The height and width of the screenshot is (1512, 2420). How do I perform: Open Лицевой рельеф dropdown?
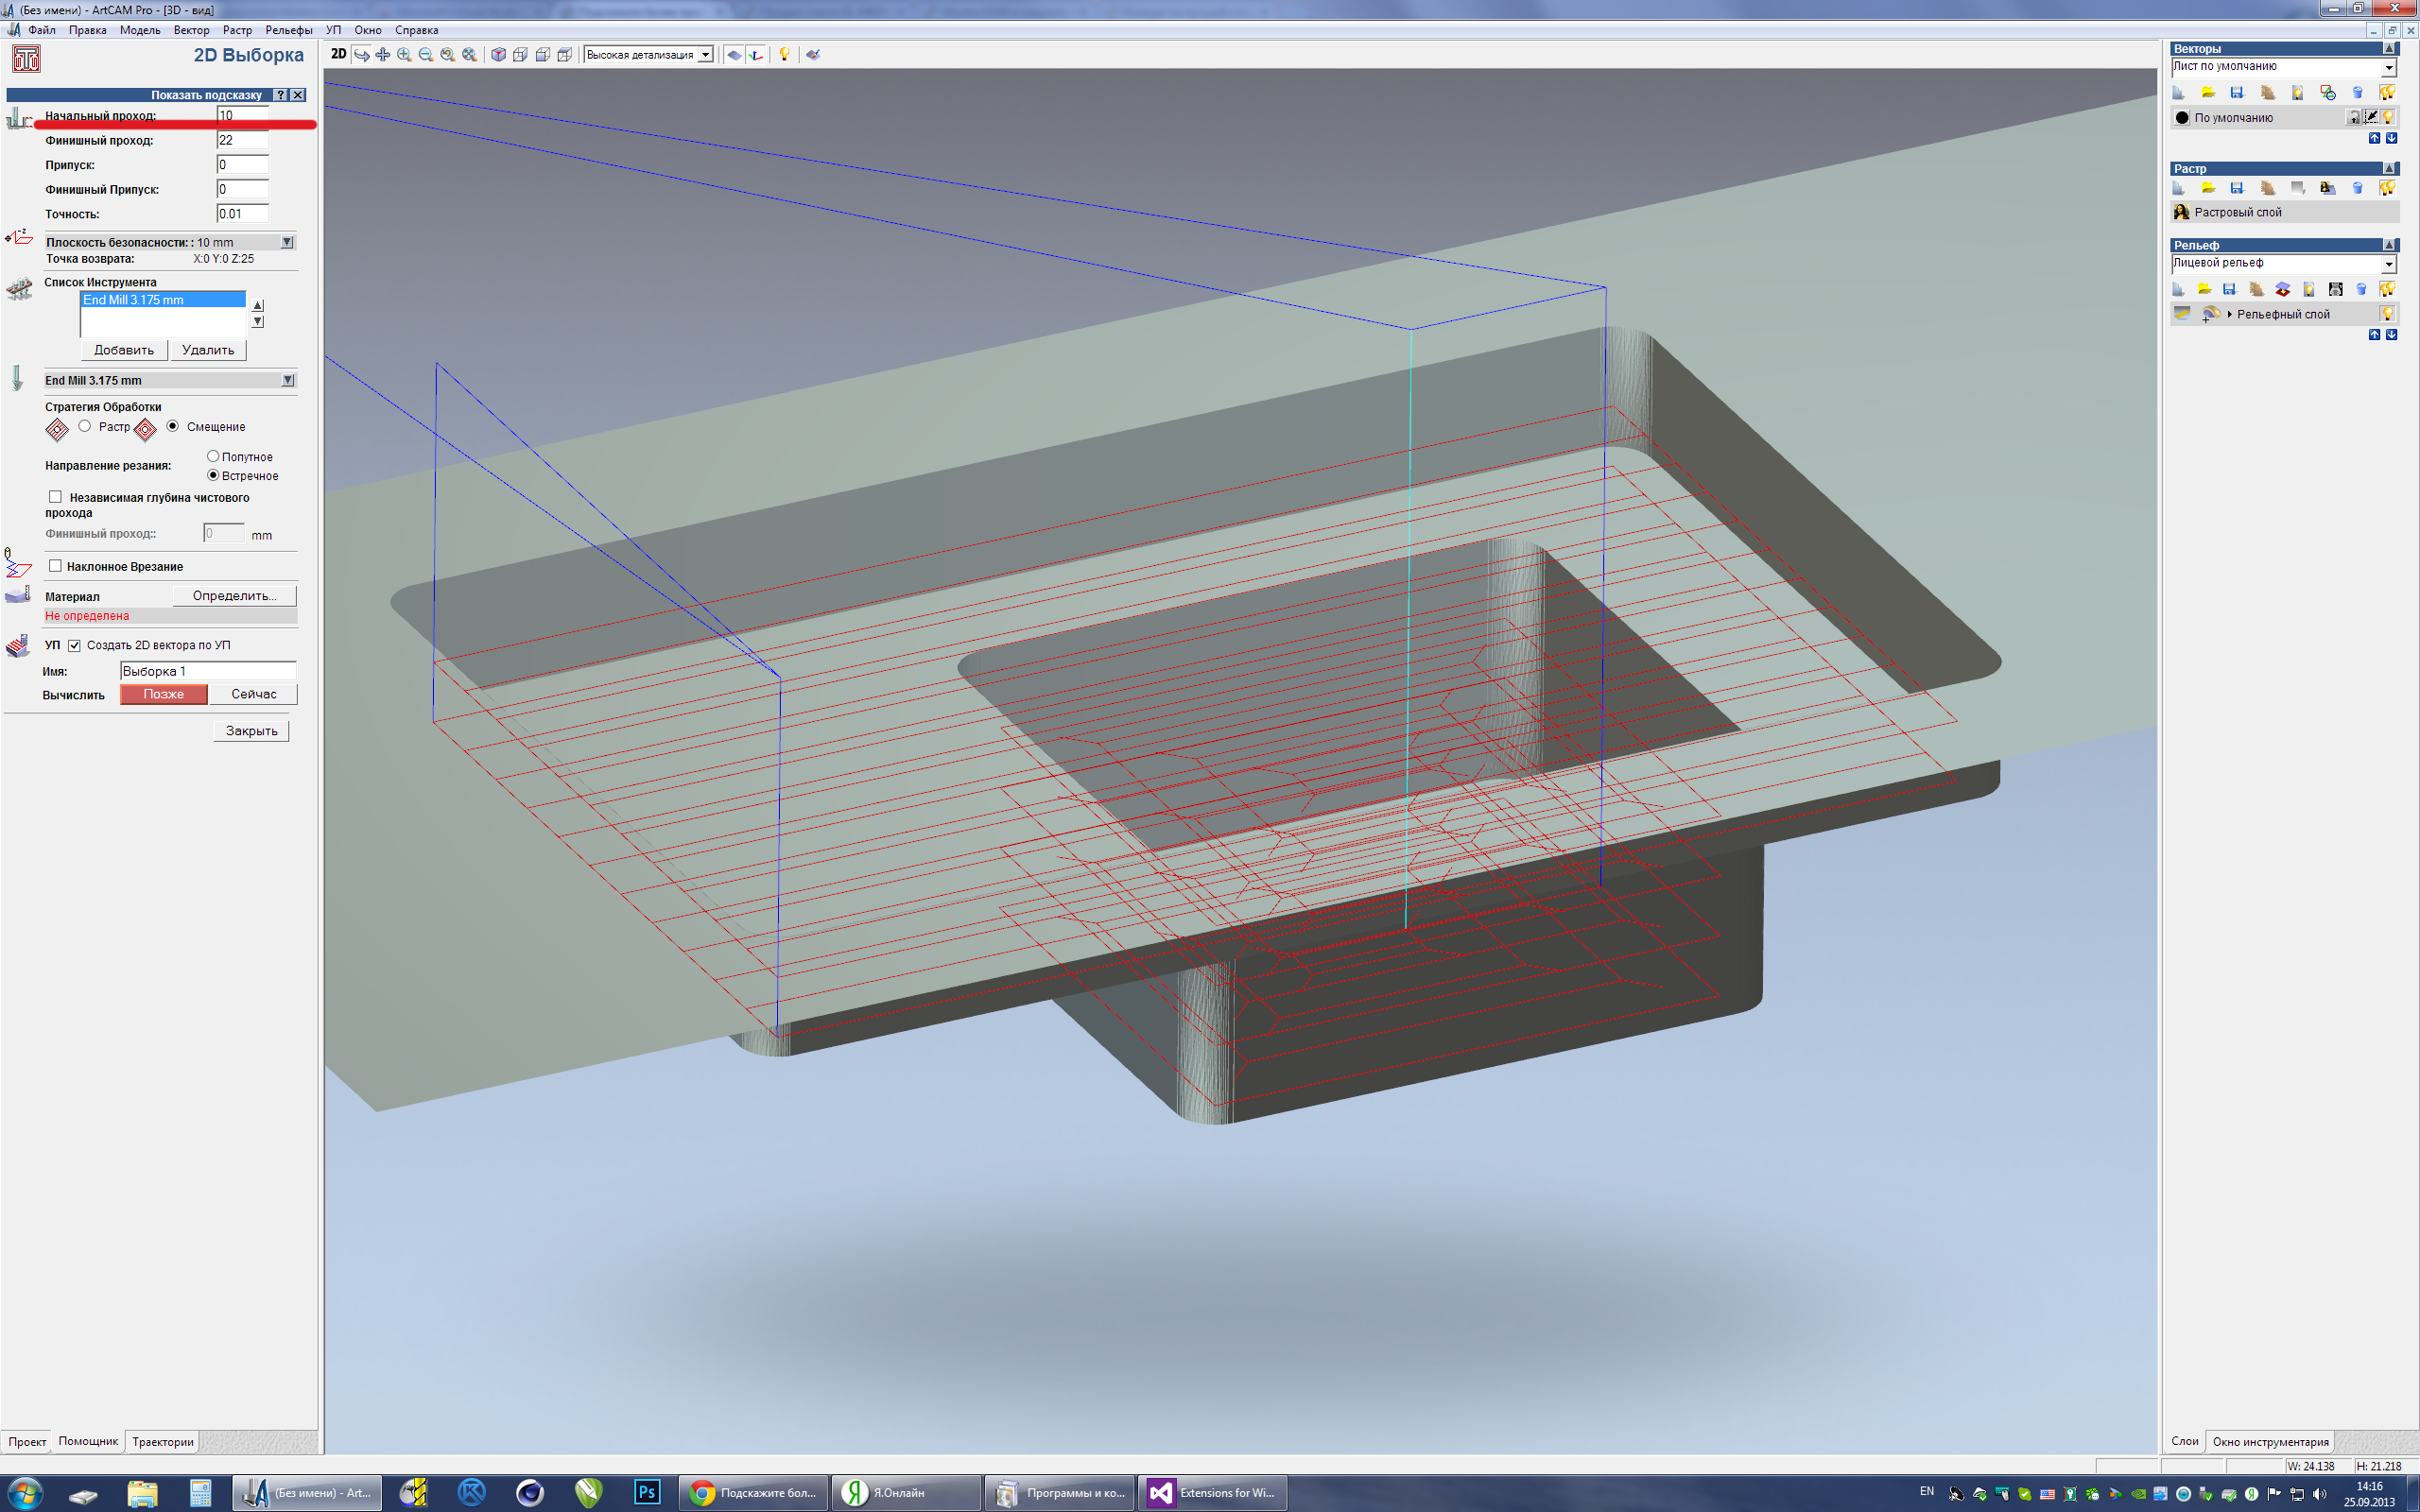point(2388,264)
